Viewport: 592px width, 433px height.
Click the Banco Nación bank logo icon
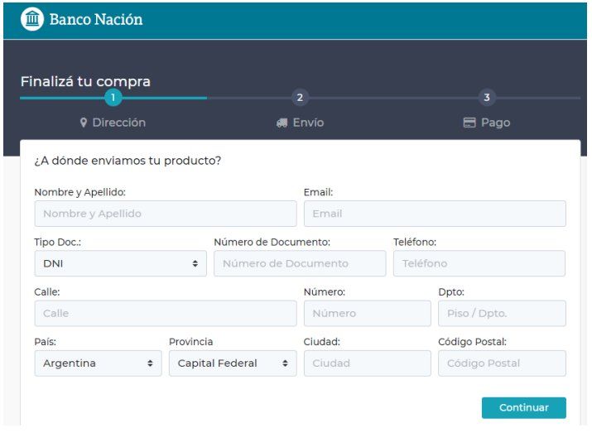31,19
